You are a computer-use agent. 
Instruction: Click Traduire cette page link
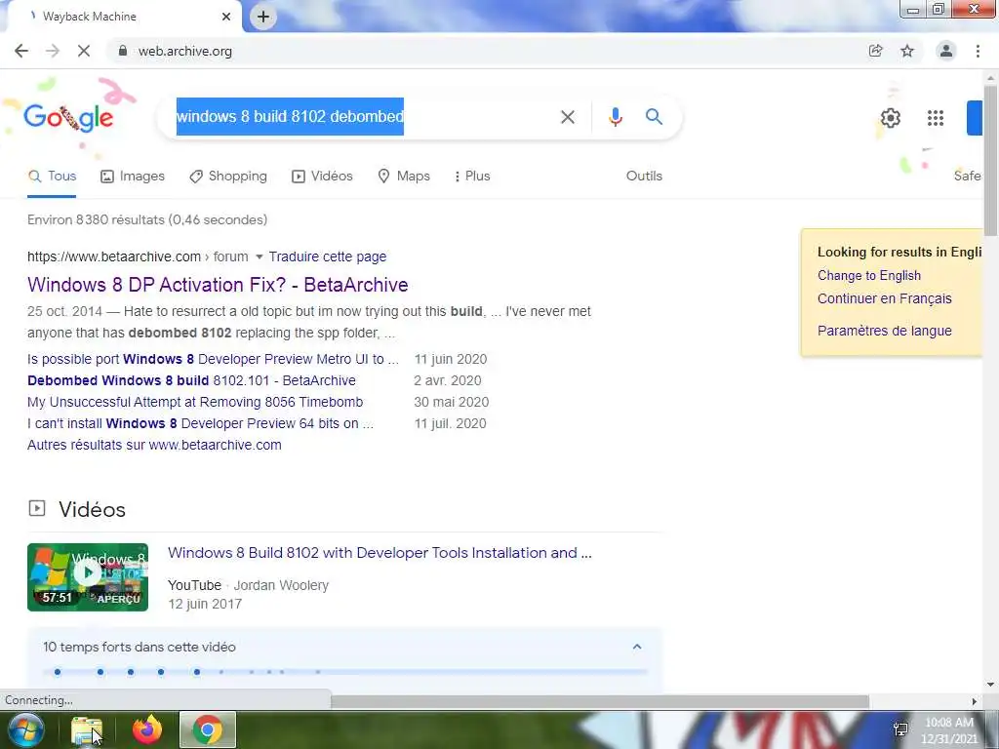(x=328, y=256)
